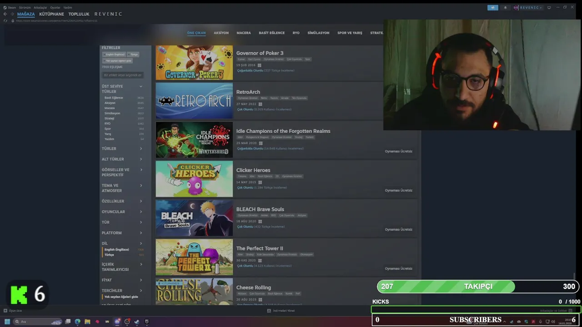
Task: Toggle the Simülasyon genre filter
Action: click(112, 113)
